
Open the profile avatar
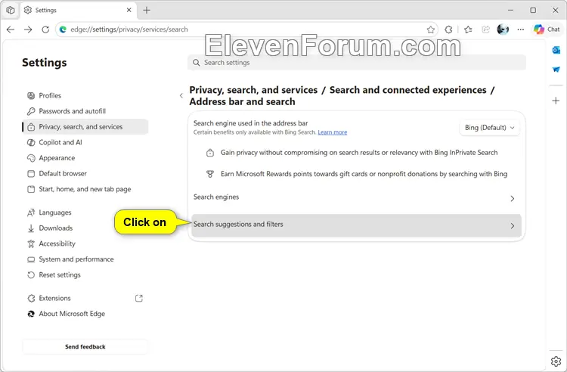pos(503,29)
